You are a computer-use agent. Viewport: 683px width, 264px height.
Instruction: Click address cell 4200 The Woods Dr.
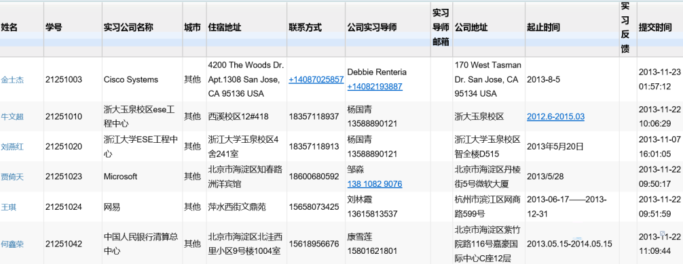pyautogui.click(x=246, y=79)
